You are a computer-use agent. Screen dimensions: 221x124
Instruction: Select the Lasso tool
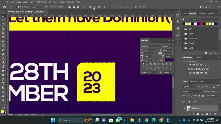3,24
